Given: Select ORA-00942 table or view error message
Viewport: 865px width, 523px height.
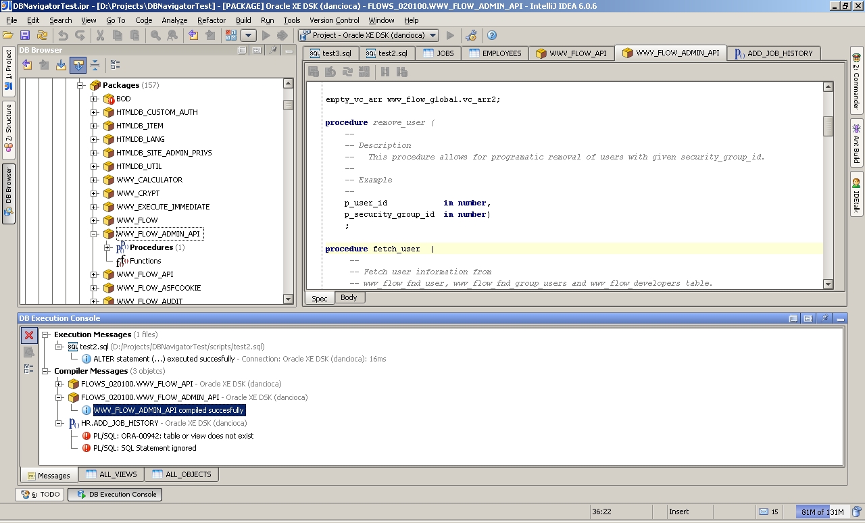Looking at the screenshot, I should tap(173, 436).
